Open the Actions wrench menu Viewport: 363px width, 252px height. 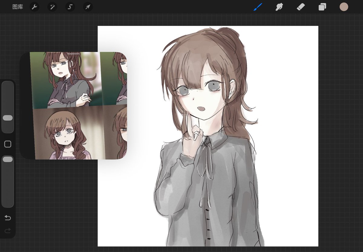tap(34, 7)
